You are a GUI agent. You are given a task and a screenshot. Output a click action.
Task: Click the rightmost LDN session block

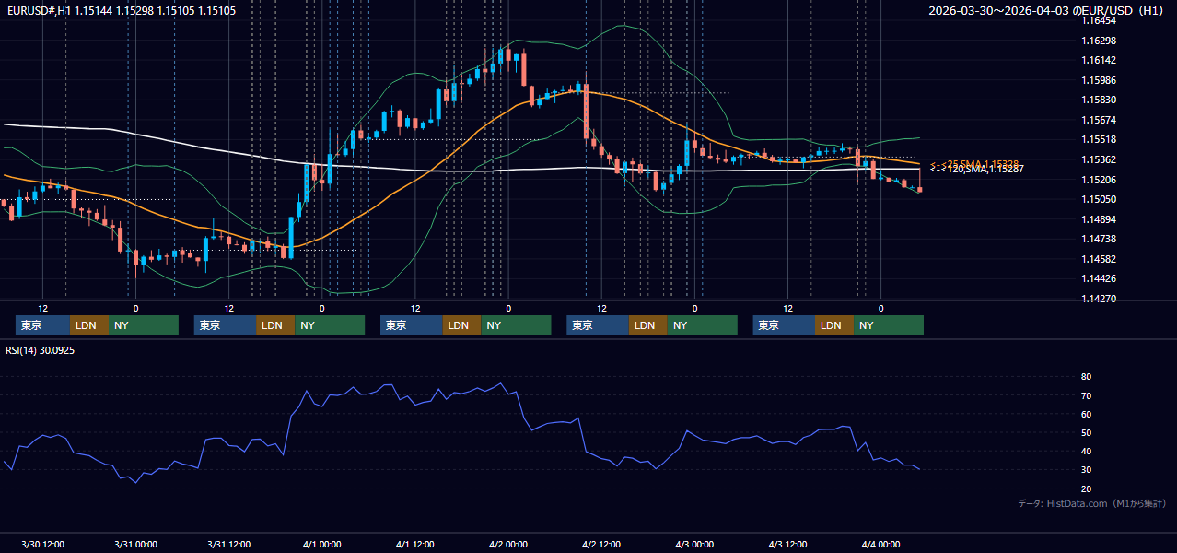click(834, 325)
